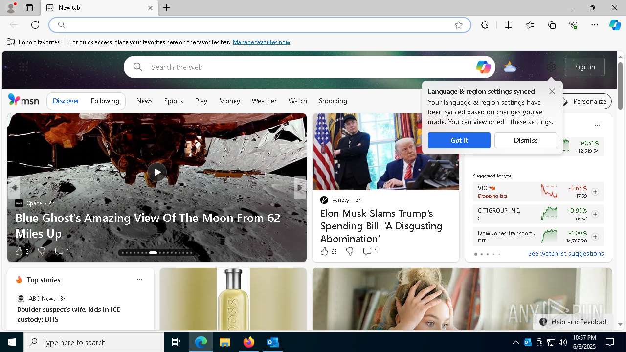This screenshot has width=626, height=352.
Task: Open Boulder suspect's wife headline
Action: [x=68, y=314]
